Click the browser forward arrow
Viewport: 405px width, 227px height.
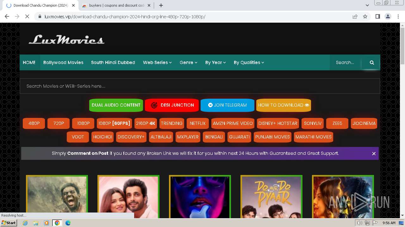(17, 16)
